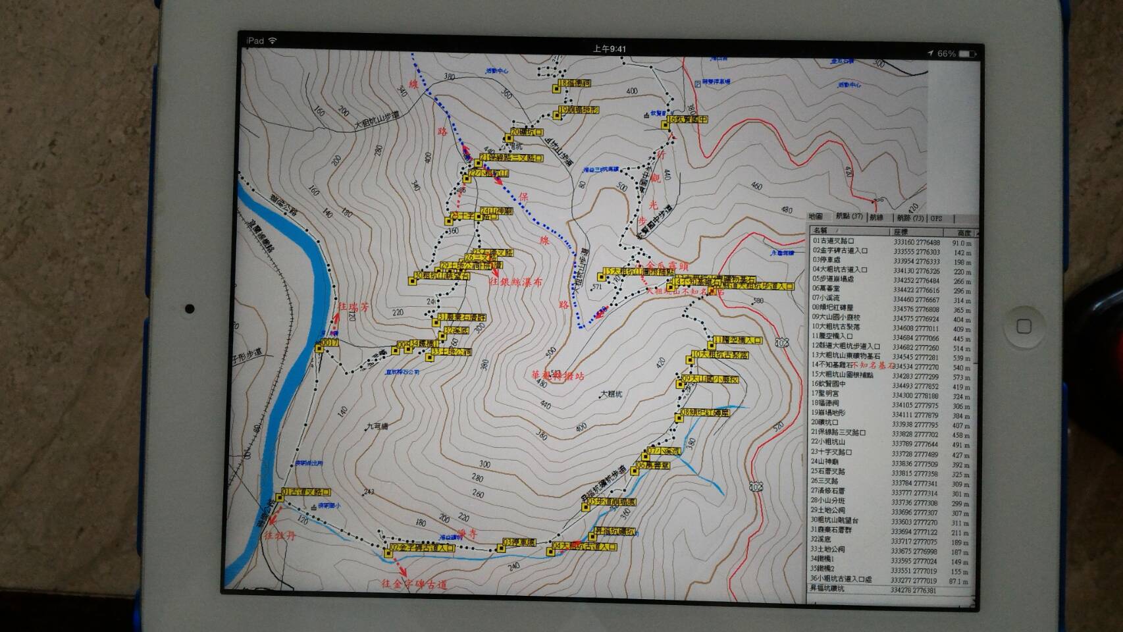Tap the location arrow icon in the status bar
This screenshot has width=1123, height=632.
coord(930,53)
